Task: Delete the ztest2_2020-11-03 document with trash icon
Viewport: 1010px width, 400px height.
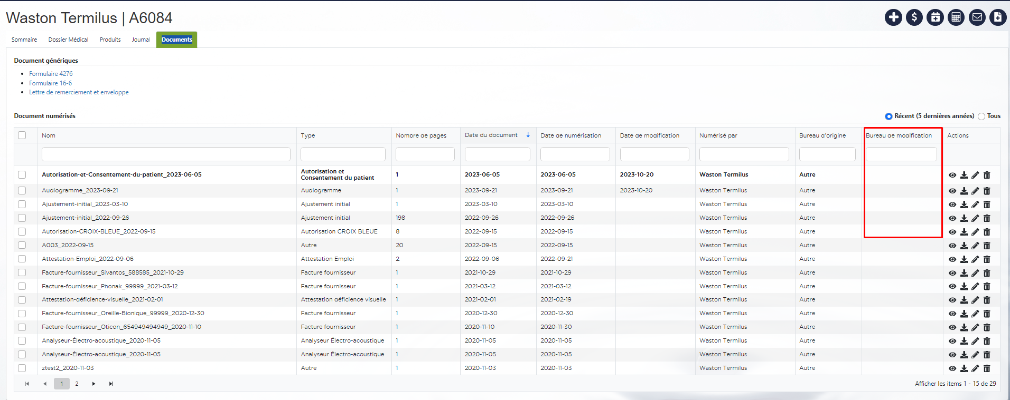Action: [987, 368]
